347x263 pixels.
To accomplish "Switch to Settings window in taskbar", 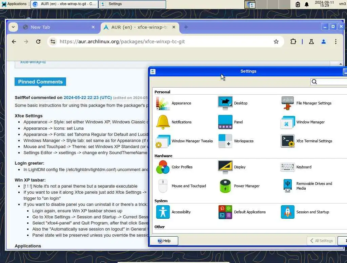I will (132, 4).
